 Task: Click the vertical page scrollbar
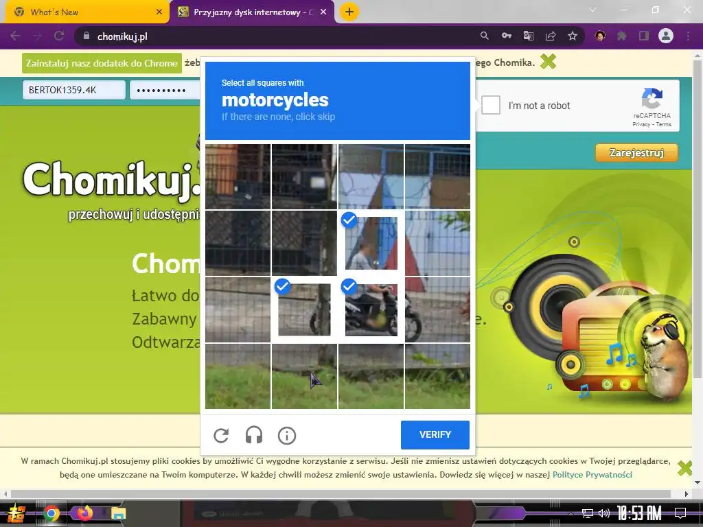pyautogui.click(x=698, y=220)
